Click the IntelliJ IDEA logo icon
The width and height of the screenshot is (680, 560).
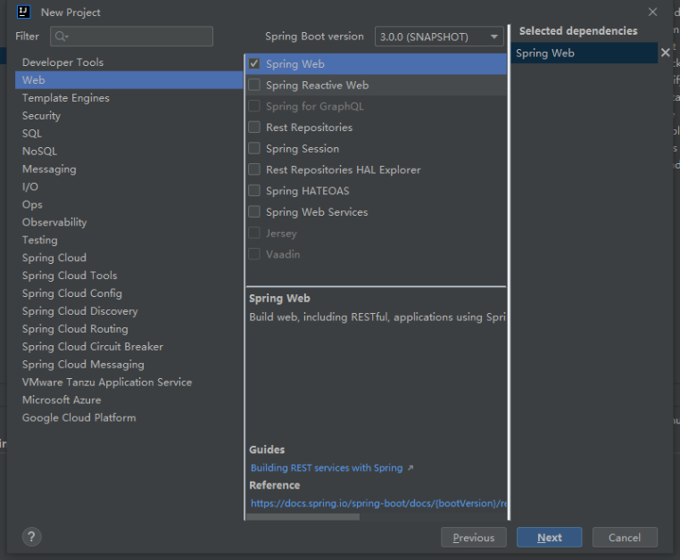point(23,12)
